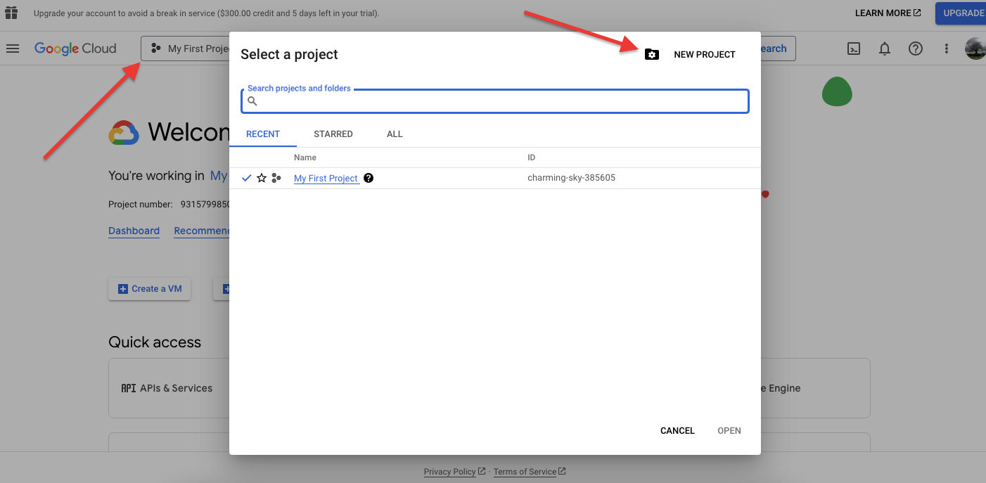Switch to the RECENT tab

pyautogui.click(x=263, y=134)
